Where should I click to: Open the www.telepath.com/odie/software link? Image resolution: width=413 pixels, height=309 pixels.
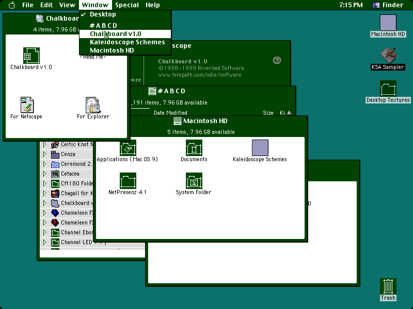tap(200, 75)
